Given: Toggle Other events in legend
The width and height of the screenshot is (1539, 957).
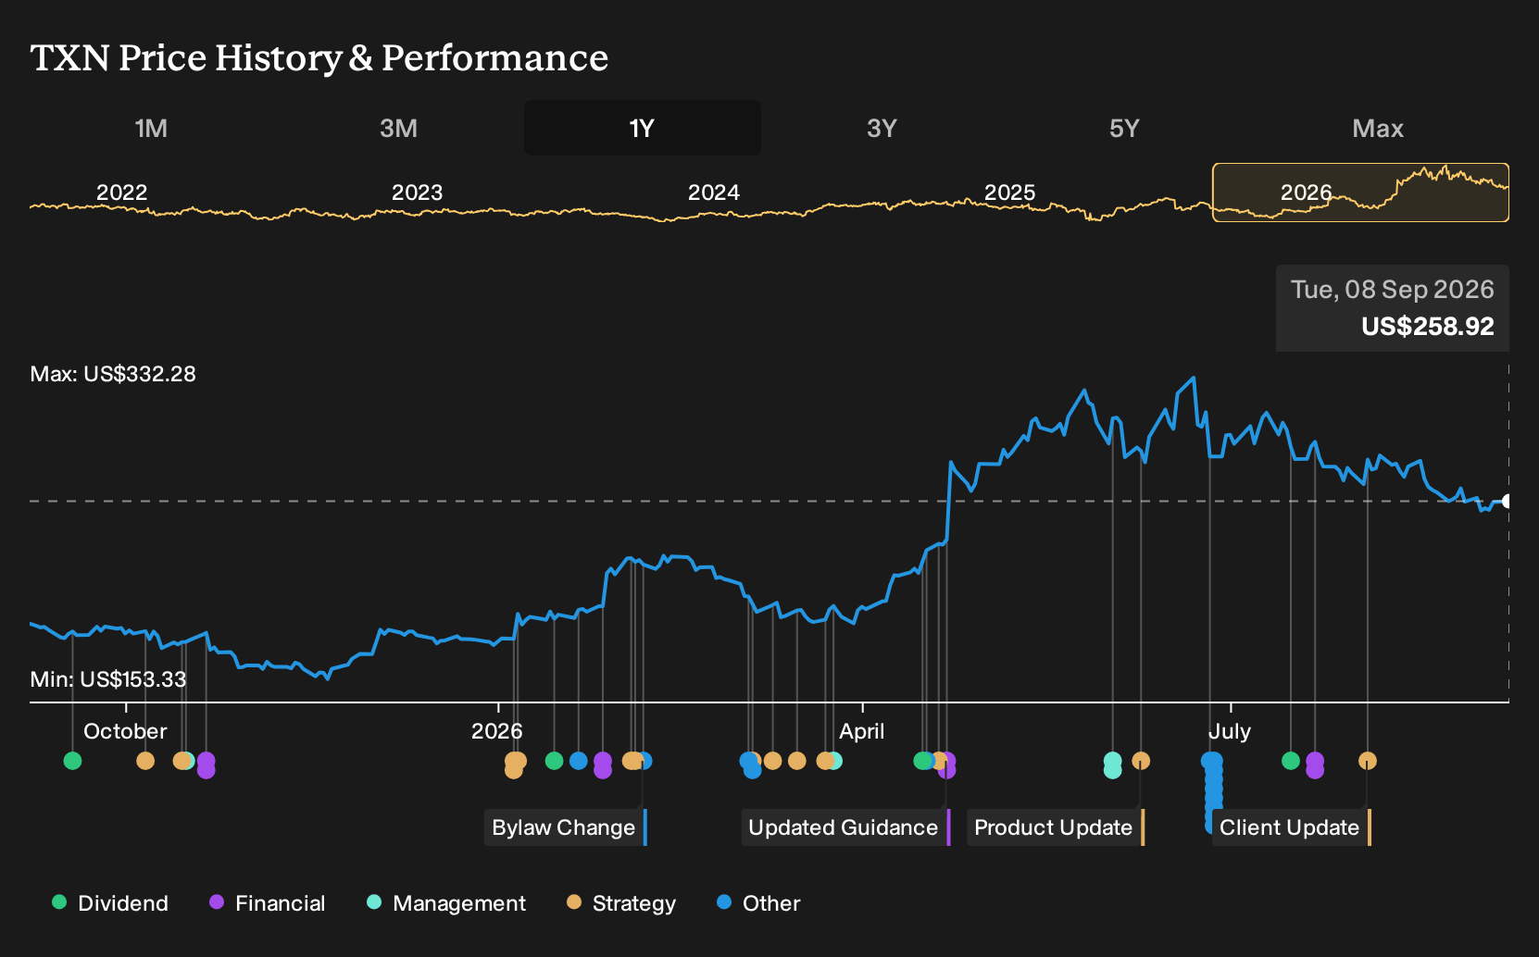Looking at the screenshot, I should (x=758, y=903).
